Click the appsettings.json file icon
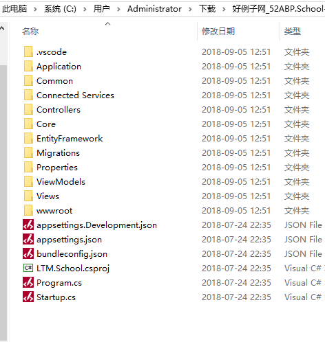 click(x=28, y=239)
